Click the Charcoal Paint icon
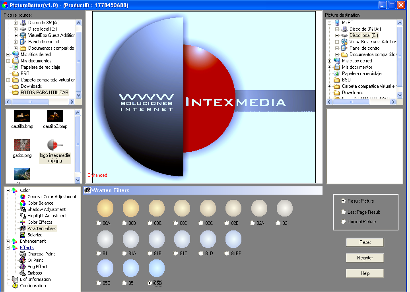This screenshot has height=292, width=410. point(23,253)
